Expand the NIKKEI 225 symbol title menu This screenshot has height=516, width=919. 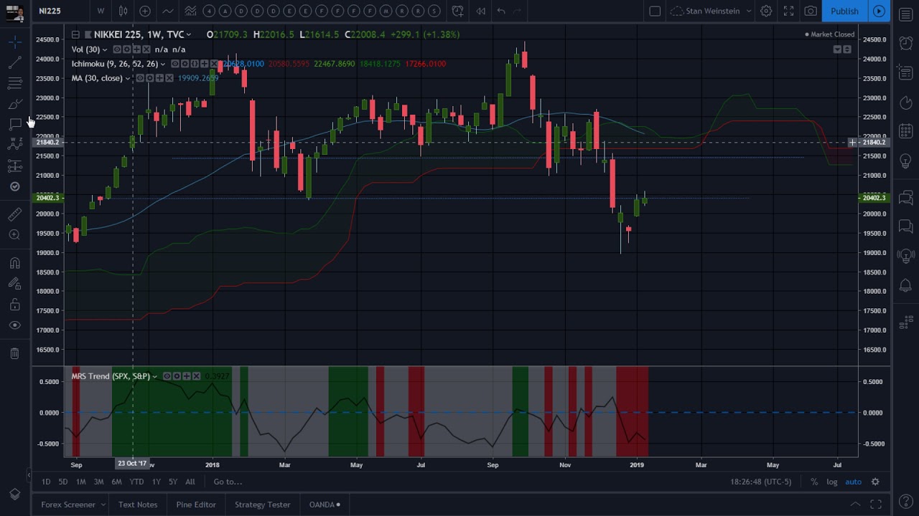tap(189, 34)
